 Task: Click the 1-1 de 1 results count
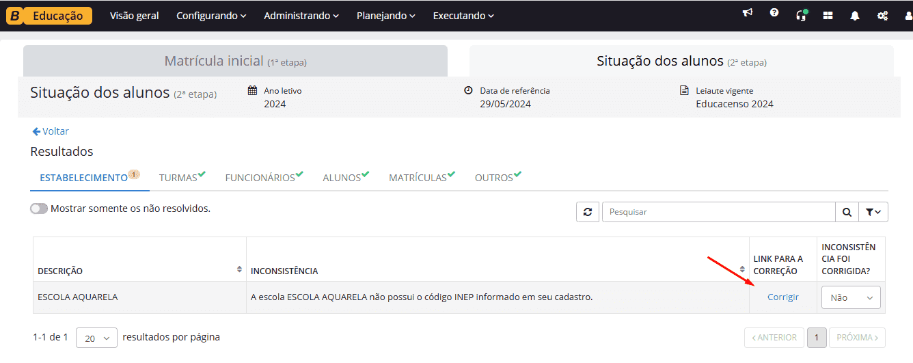[x=51, y=337]
